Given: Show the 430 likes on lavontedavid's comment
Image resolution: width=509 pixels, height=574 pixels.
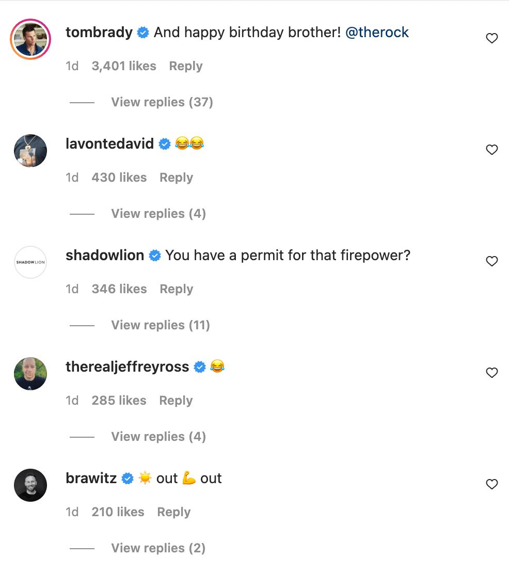Looking at the screenshot, I should 119,178.
